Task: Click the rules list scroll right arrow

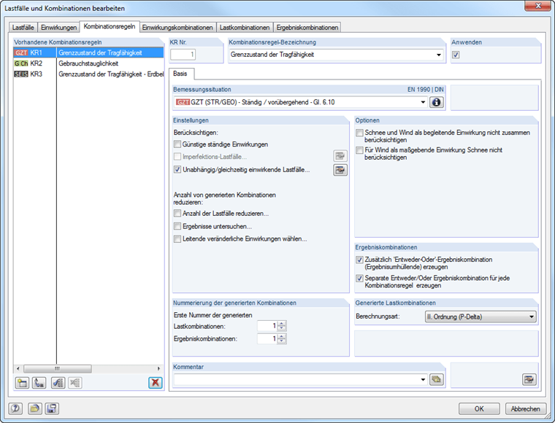Action: pos(158,368)
